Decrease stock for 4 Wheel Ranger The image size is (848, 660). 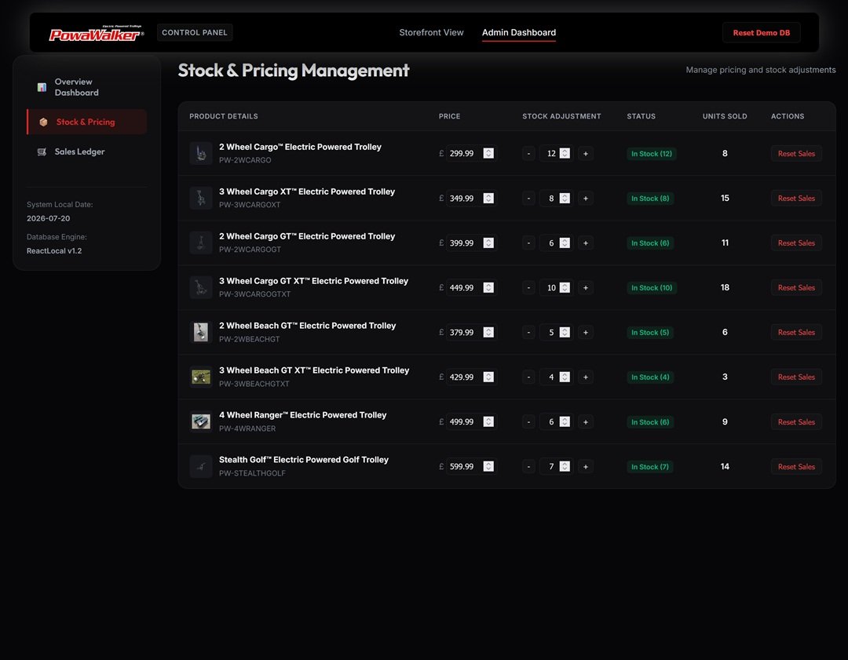click(528, 421)
